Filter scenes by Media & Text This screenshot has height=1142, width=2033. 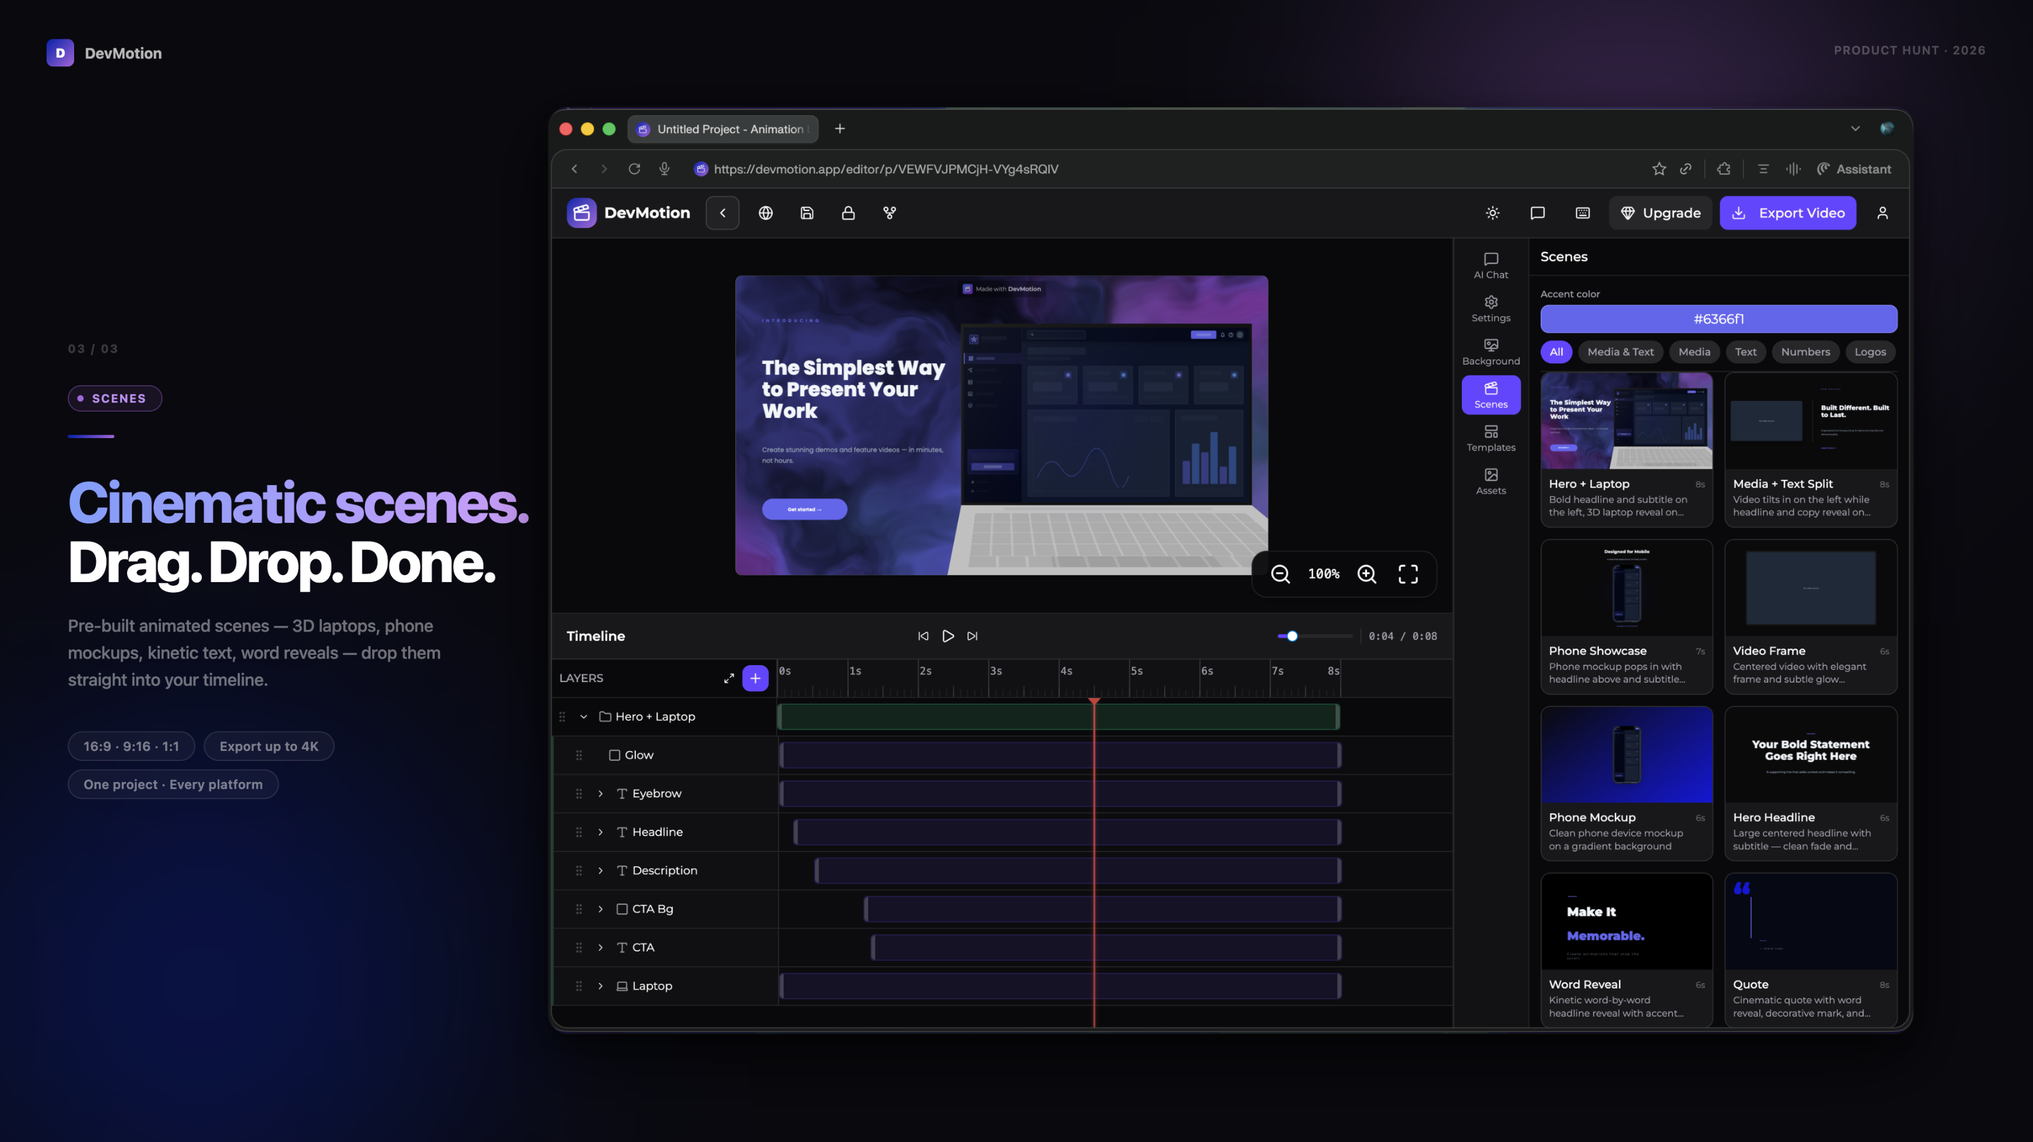(x=1621, y=352)
